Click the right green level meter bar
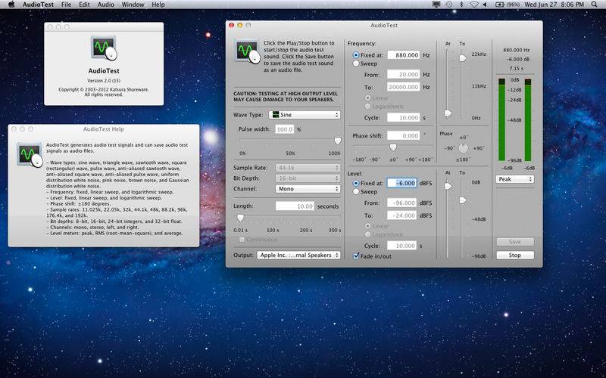This screenshot has width=606, height=378. [528, 120]
